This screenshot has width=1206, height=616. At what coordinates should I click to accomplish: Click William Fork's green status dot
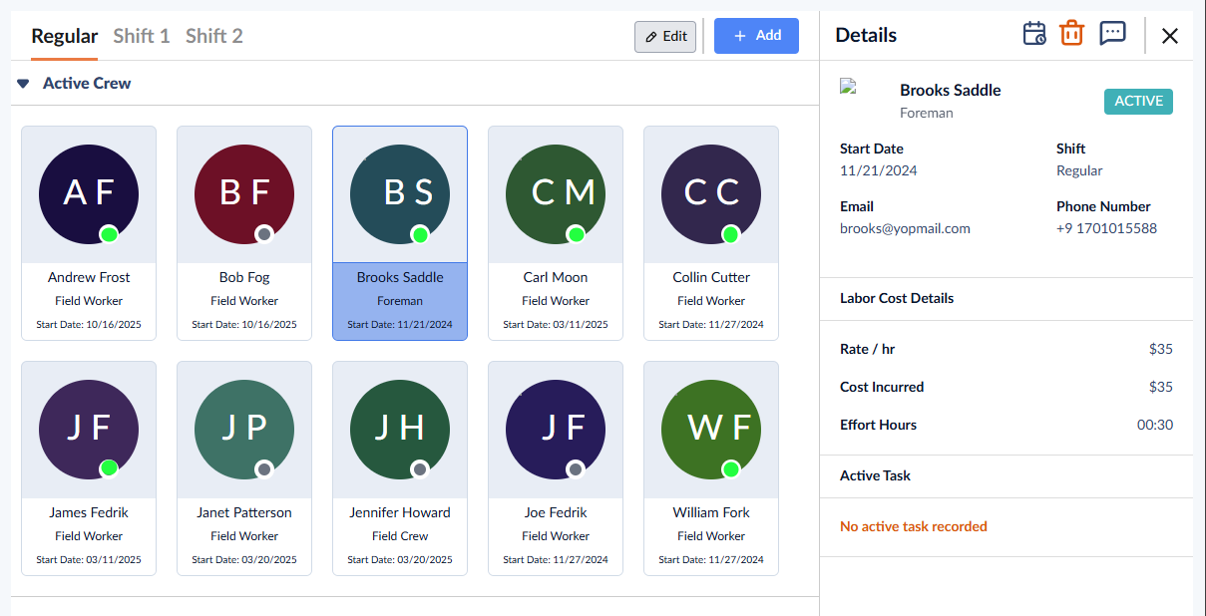[731, 468]
